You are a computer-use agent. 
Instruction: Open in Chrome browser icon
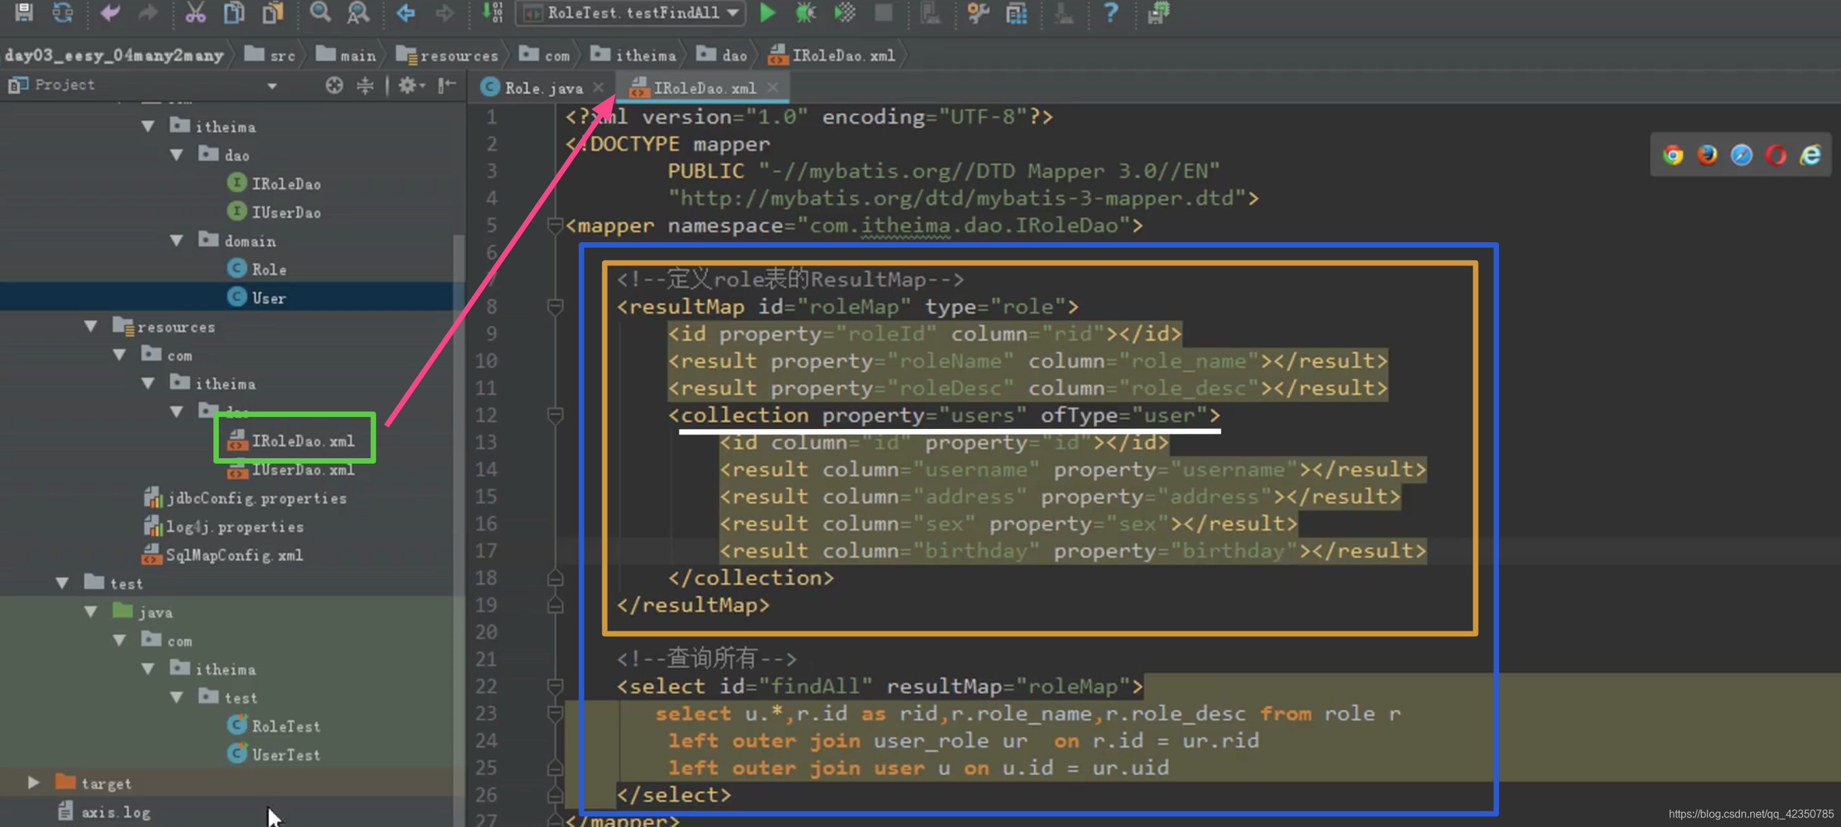1672,155
